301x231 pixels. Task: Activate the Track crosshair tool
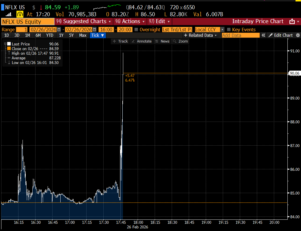120,41
